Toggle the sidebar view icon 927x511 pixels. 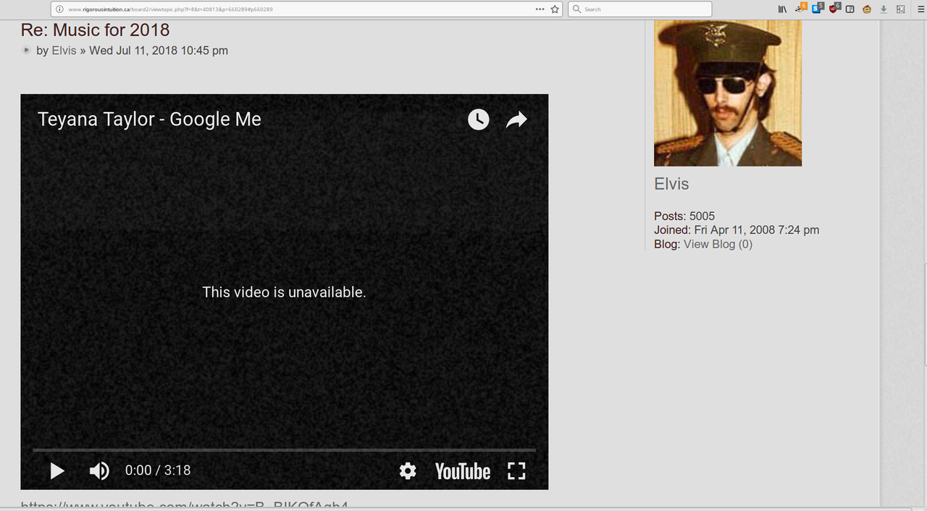coord(850,9)
